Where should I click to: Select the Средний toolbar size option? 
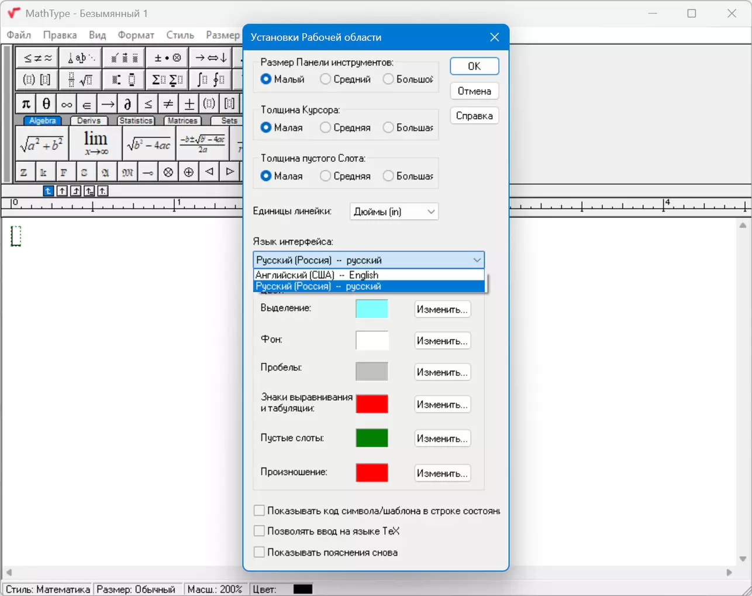click(x=346, y=79)
